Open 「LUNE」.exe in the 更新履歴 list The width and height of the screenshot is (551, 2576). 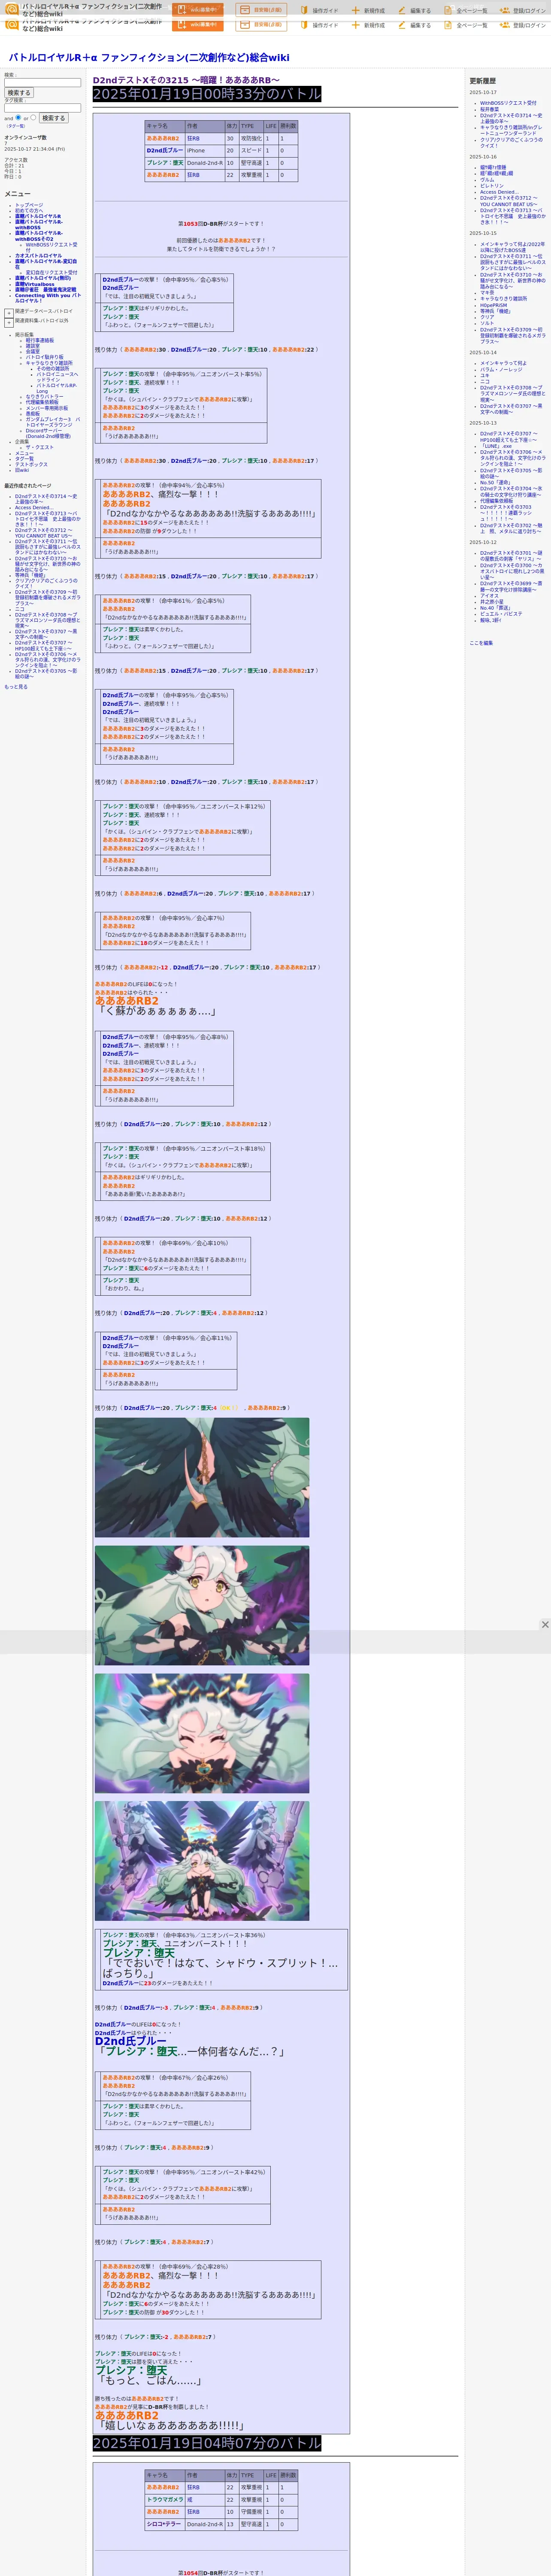496,446
